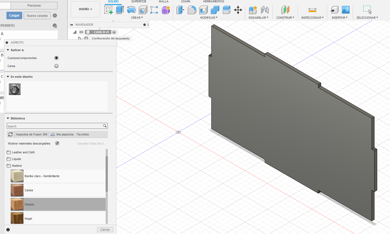Screen dimensions: 390x234
Task: Click the Insert Derive icon
Action: tap(334, 10)
